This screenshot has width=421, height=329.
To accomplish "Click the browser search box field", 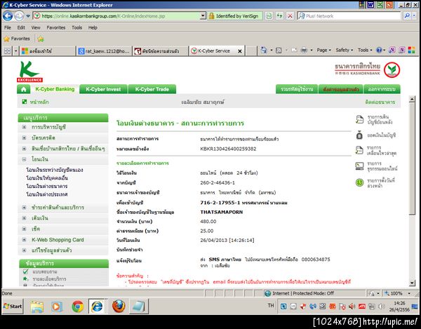I will [349, 16].
